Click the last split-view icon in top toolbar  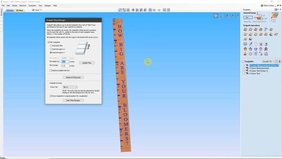point(168,10)
